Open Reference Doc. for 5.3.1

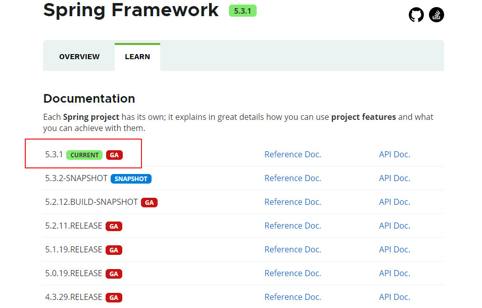[293, 154]
